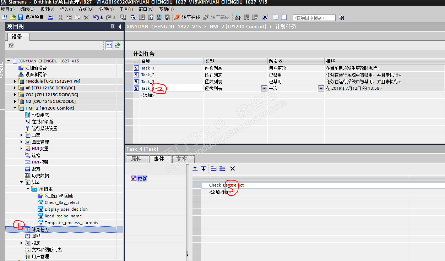Save the project with 保存项目
The height and width of the screenshot is (261, 445).
[30, 17]
